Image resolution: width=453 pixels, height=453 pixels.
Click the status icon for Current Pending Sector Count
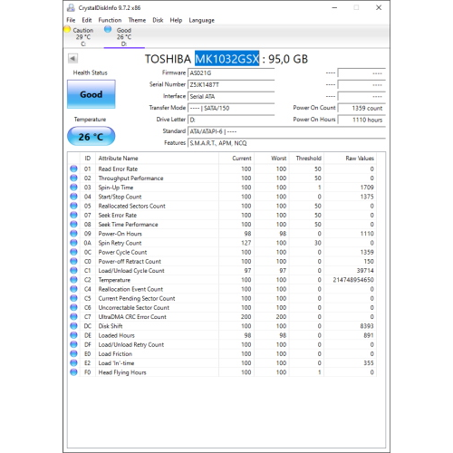point(73,298)
